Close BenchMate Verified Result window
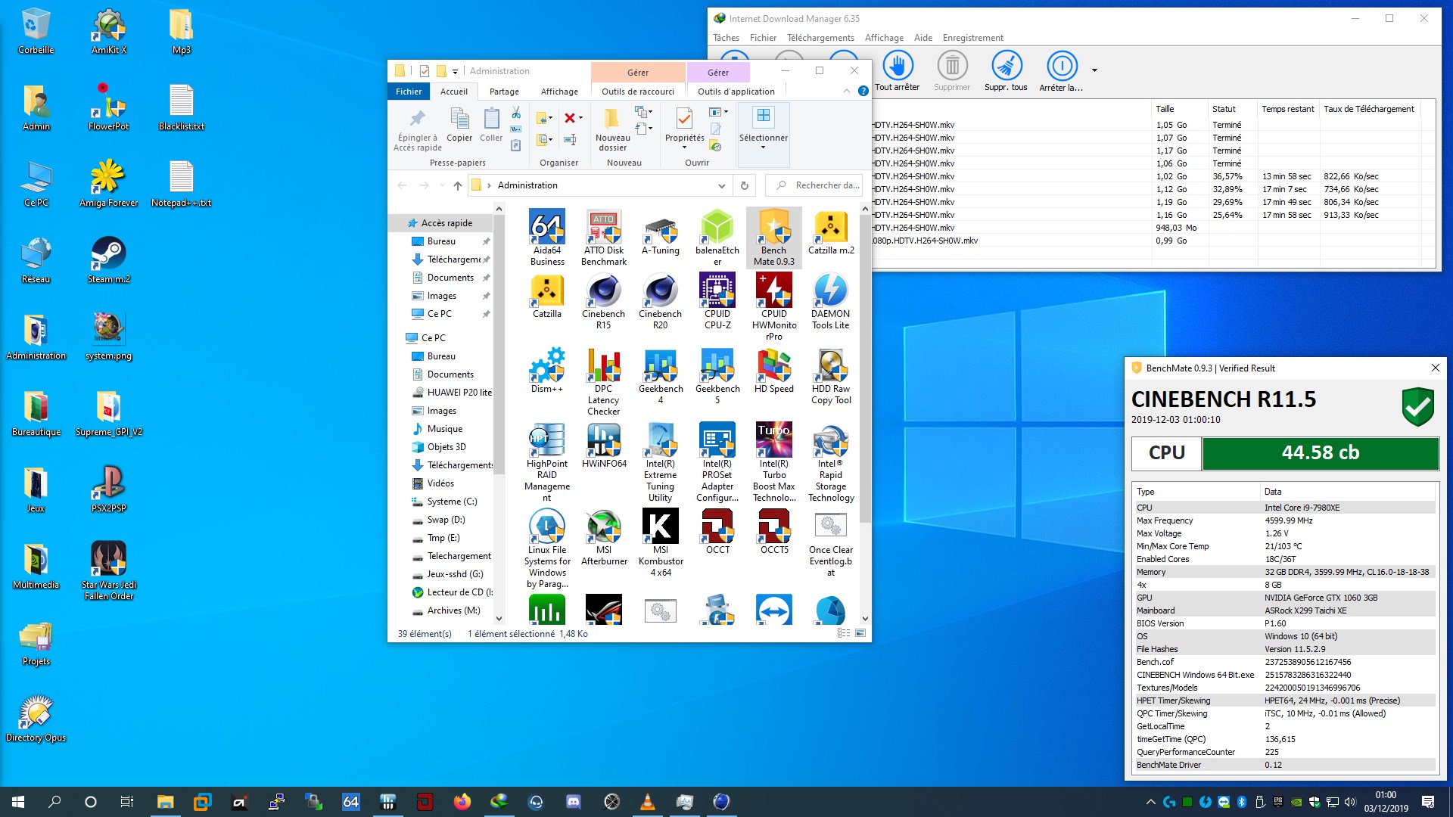Viewport: 1453px width, 817px height. 1435,368
